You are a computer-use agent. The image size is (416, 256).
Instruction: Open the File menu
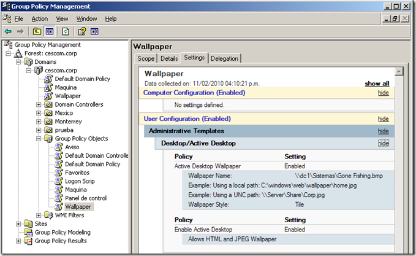18,19
